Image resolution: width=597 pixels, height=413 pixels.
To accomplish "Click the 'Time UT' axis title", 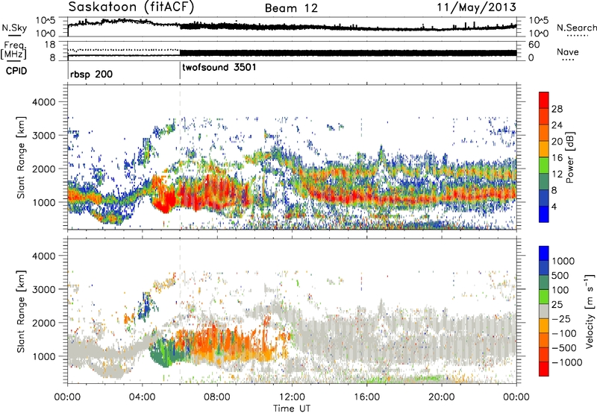I will [292, 409].
